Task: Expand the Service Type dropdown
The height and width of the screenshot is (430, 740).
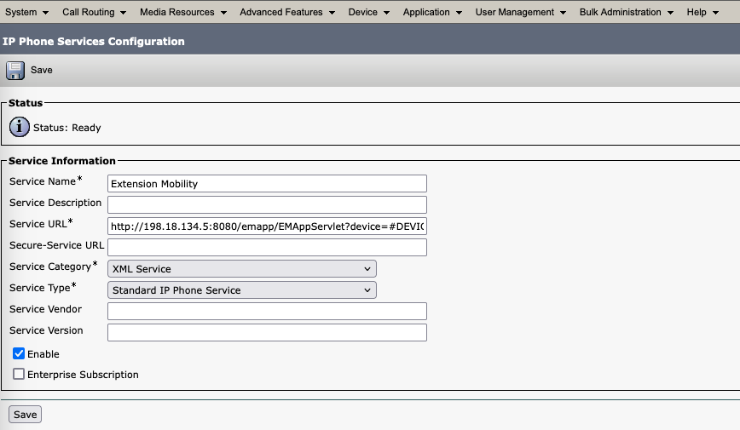Action: [242, 290]
